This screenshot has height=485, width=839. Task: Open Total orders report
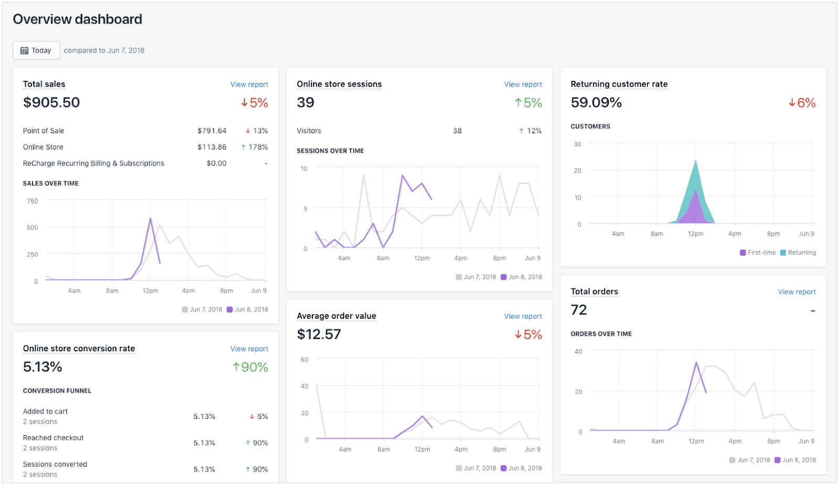797,292
